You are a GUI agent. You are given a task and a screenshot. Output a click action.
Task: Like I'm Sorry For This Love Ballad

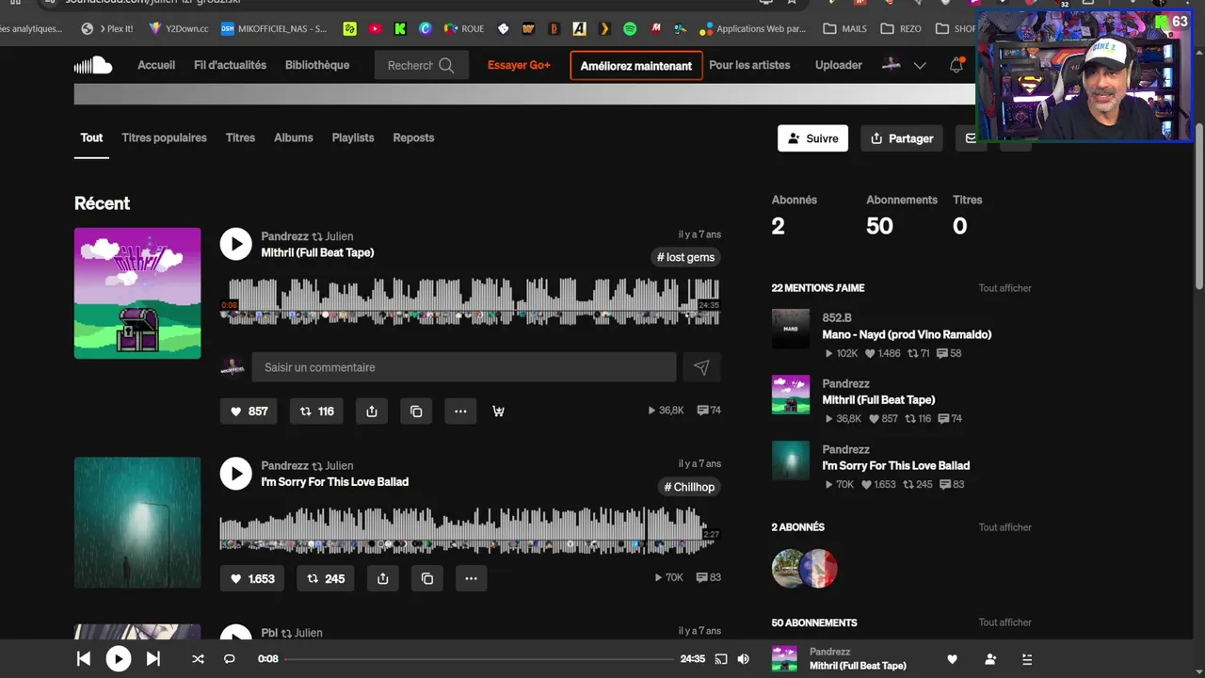(x=252, y=578)
